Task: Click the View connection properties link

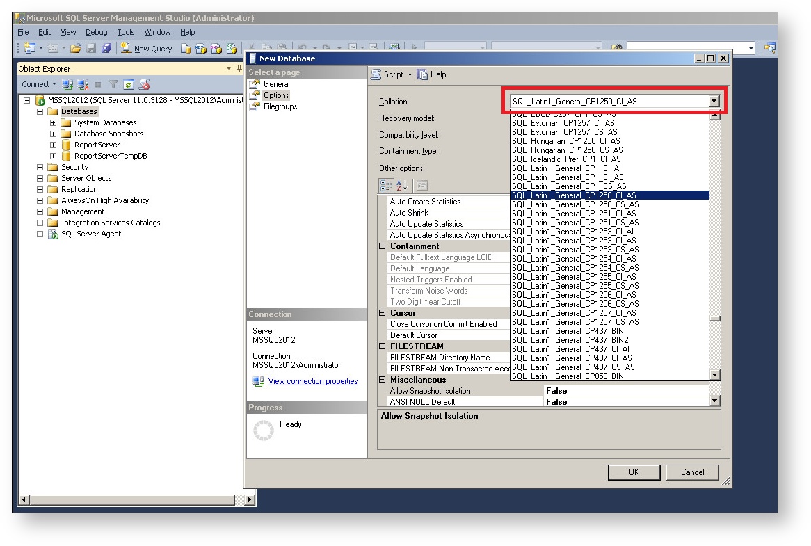Action: 312,381
